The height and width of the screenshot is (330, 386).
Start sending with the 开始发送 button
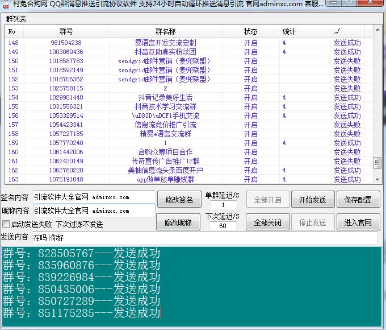[x=313, y=199]
